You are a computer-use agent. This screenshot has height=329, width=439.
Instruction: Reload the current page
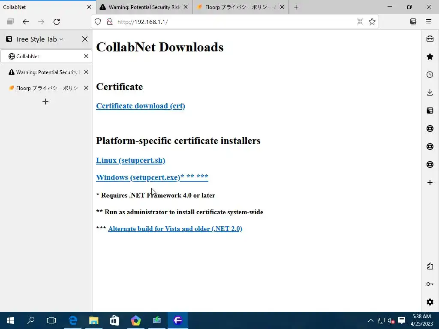click(57, 21)
